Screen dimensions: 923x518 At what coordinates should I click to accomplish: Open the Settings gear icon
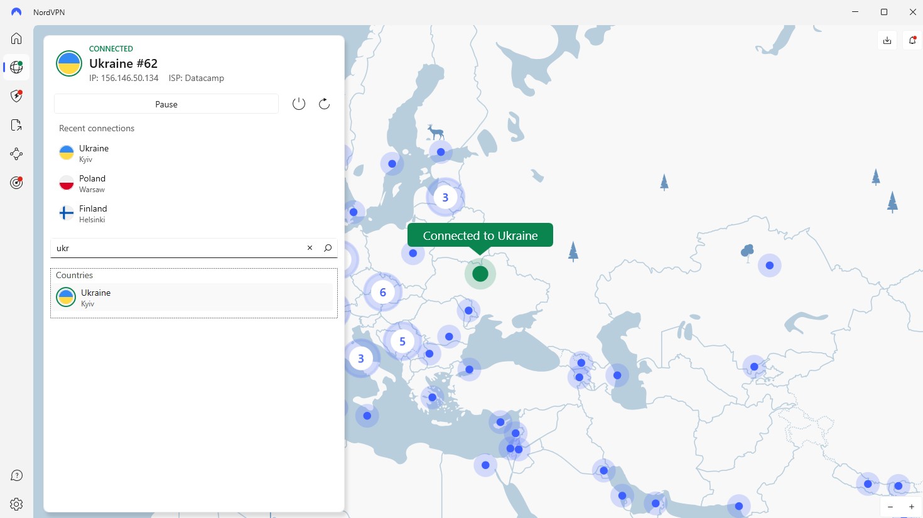pyautogui.click(x=16, y=504)
